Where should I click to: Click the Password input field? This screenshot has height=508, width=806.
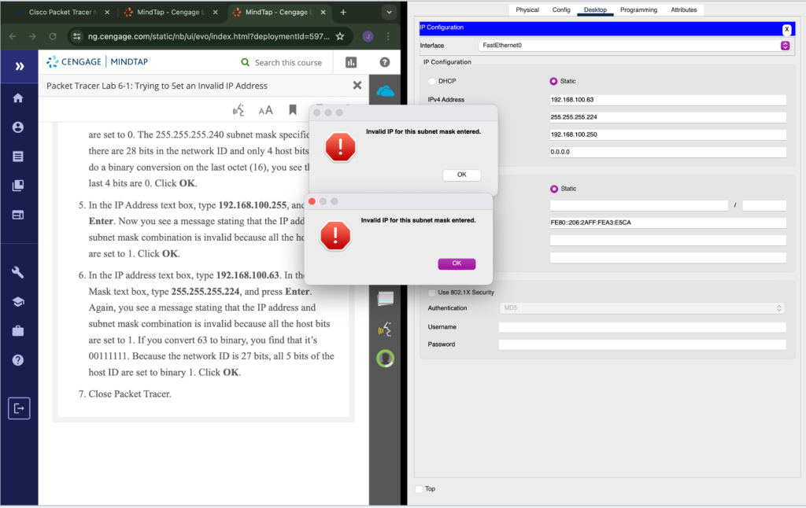(642, 344)
